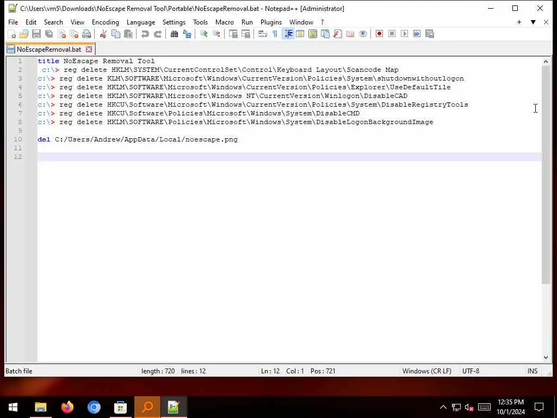
Task: Open Folder as Workspace icon
Action: point(350,34)
